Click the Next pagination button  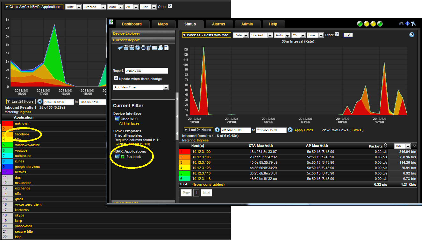pos(207,193)
